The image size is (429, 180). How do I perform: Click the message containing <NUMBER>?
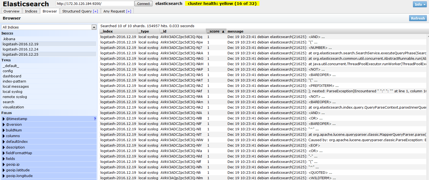pos(280,48)
